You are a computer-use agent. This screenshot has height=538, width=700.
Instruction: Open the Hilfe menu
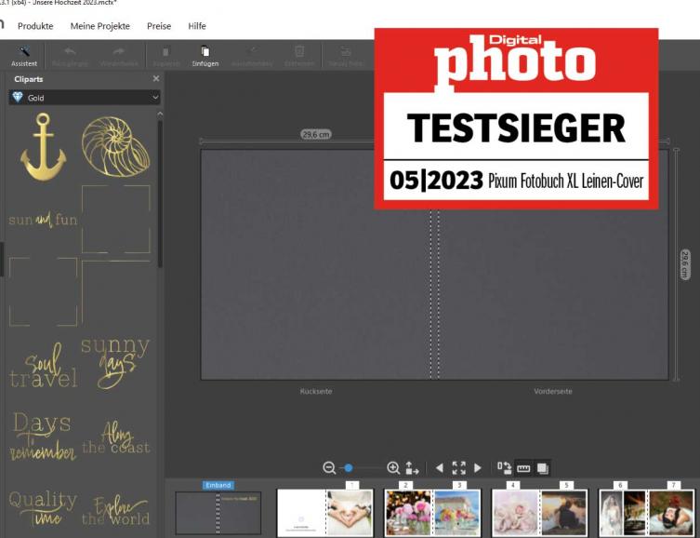pyautogui.click(x=197, y=26)
